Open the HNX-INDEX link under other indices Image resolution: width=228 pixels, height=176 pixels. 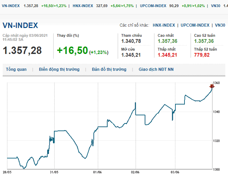pos(164,25)
